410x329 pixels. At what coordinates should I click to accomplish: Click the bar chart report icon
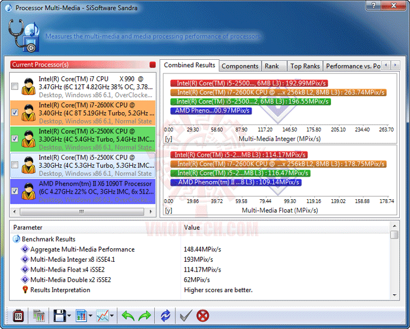(x=81, y=316)
